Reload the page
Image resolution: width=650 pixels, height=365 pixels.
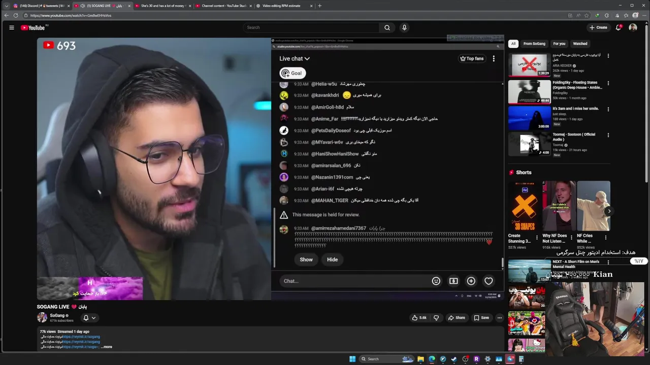pos(16,15)
